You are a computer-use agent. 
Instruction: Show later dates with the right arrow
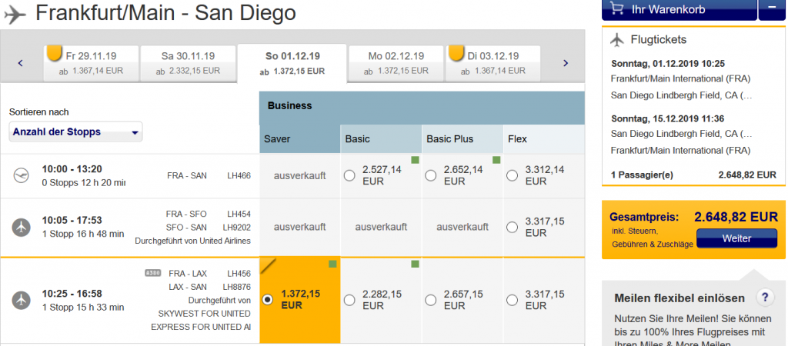[566, 63]
